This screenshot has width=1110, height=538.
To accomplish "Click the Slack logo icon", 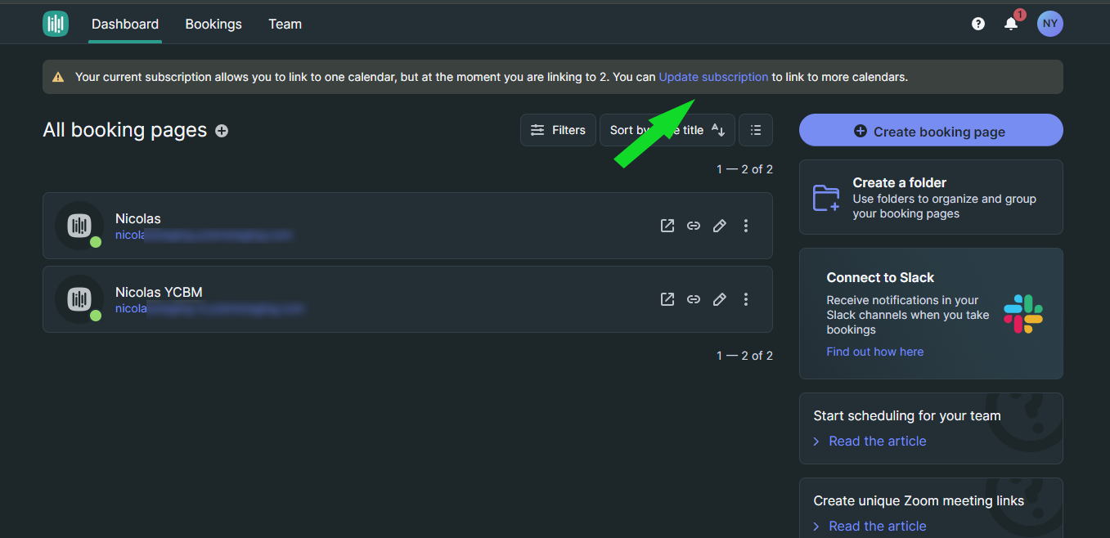I will tap(1023, 314).
